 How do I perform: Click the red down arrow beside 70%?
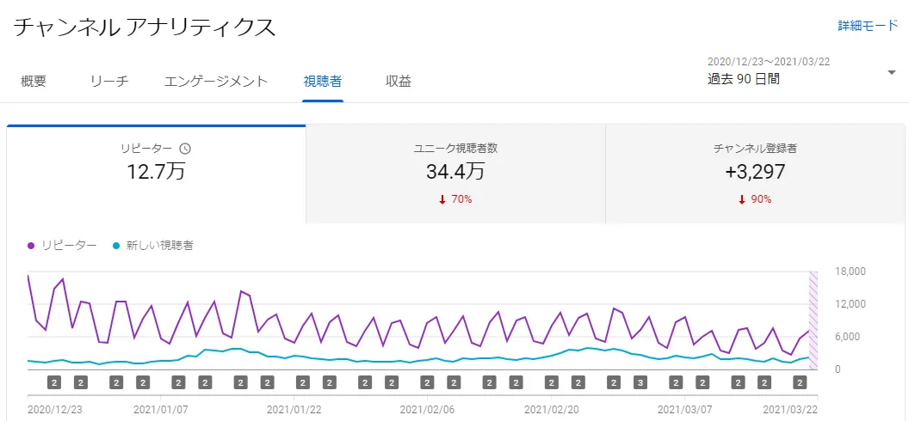click(x=442, y=199)
